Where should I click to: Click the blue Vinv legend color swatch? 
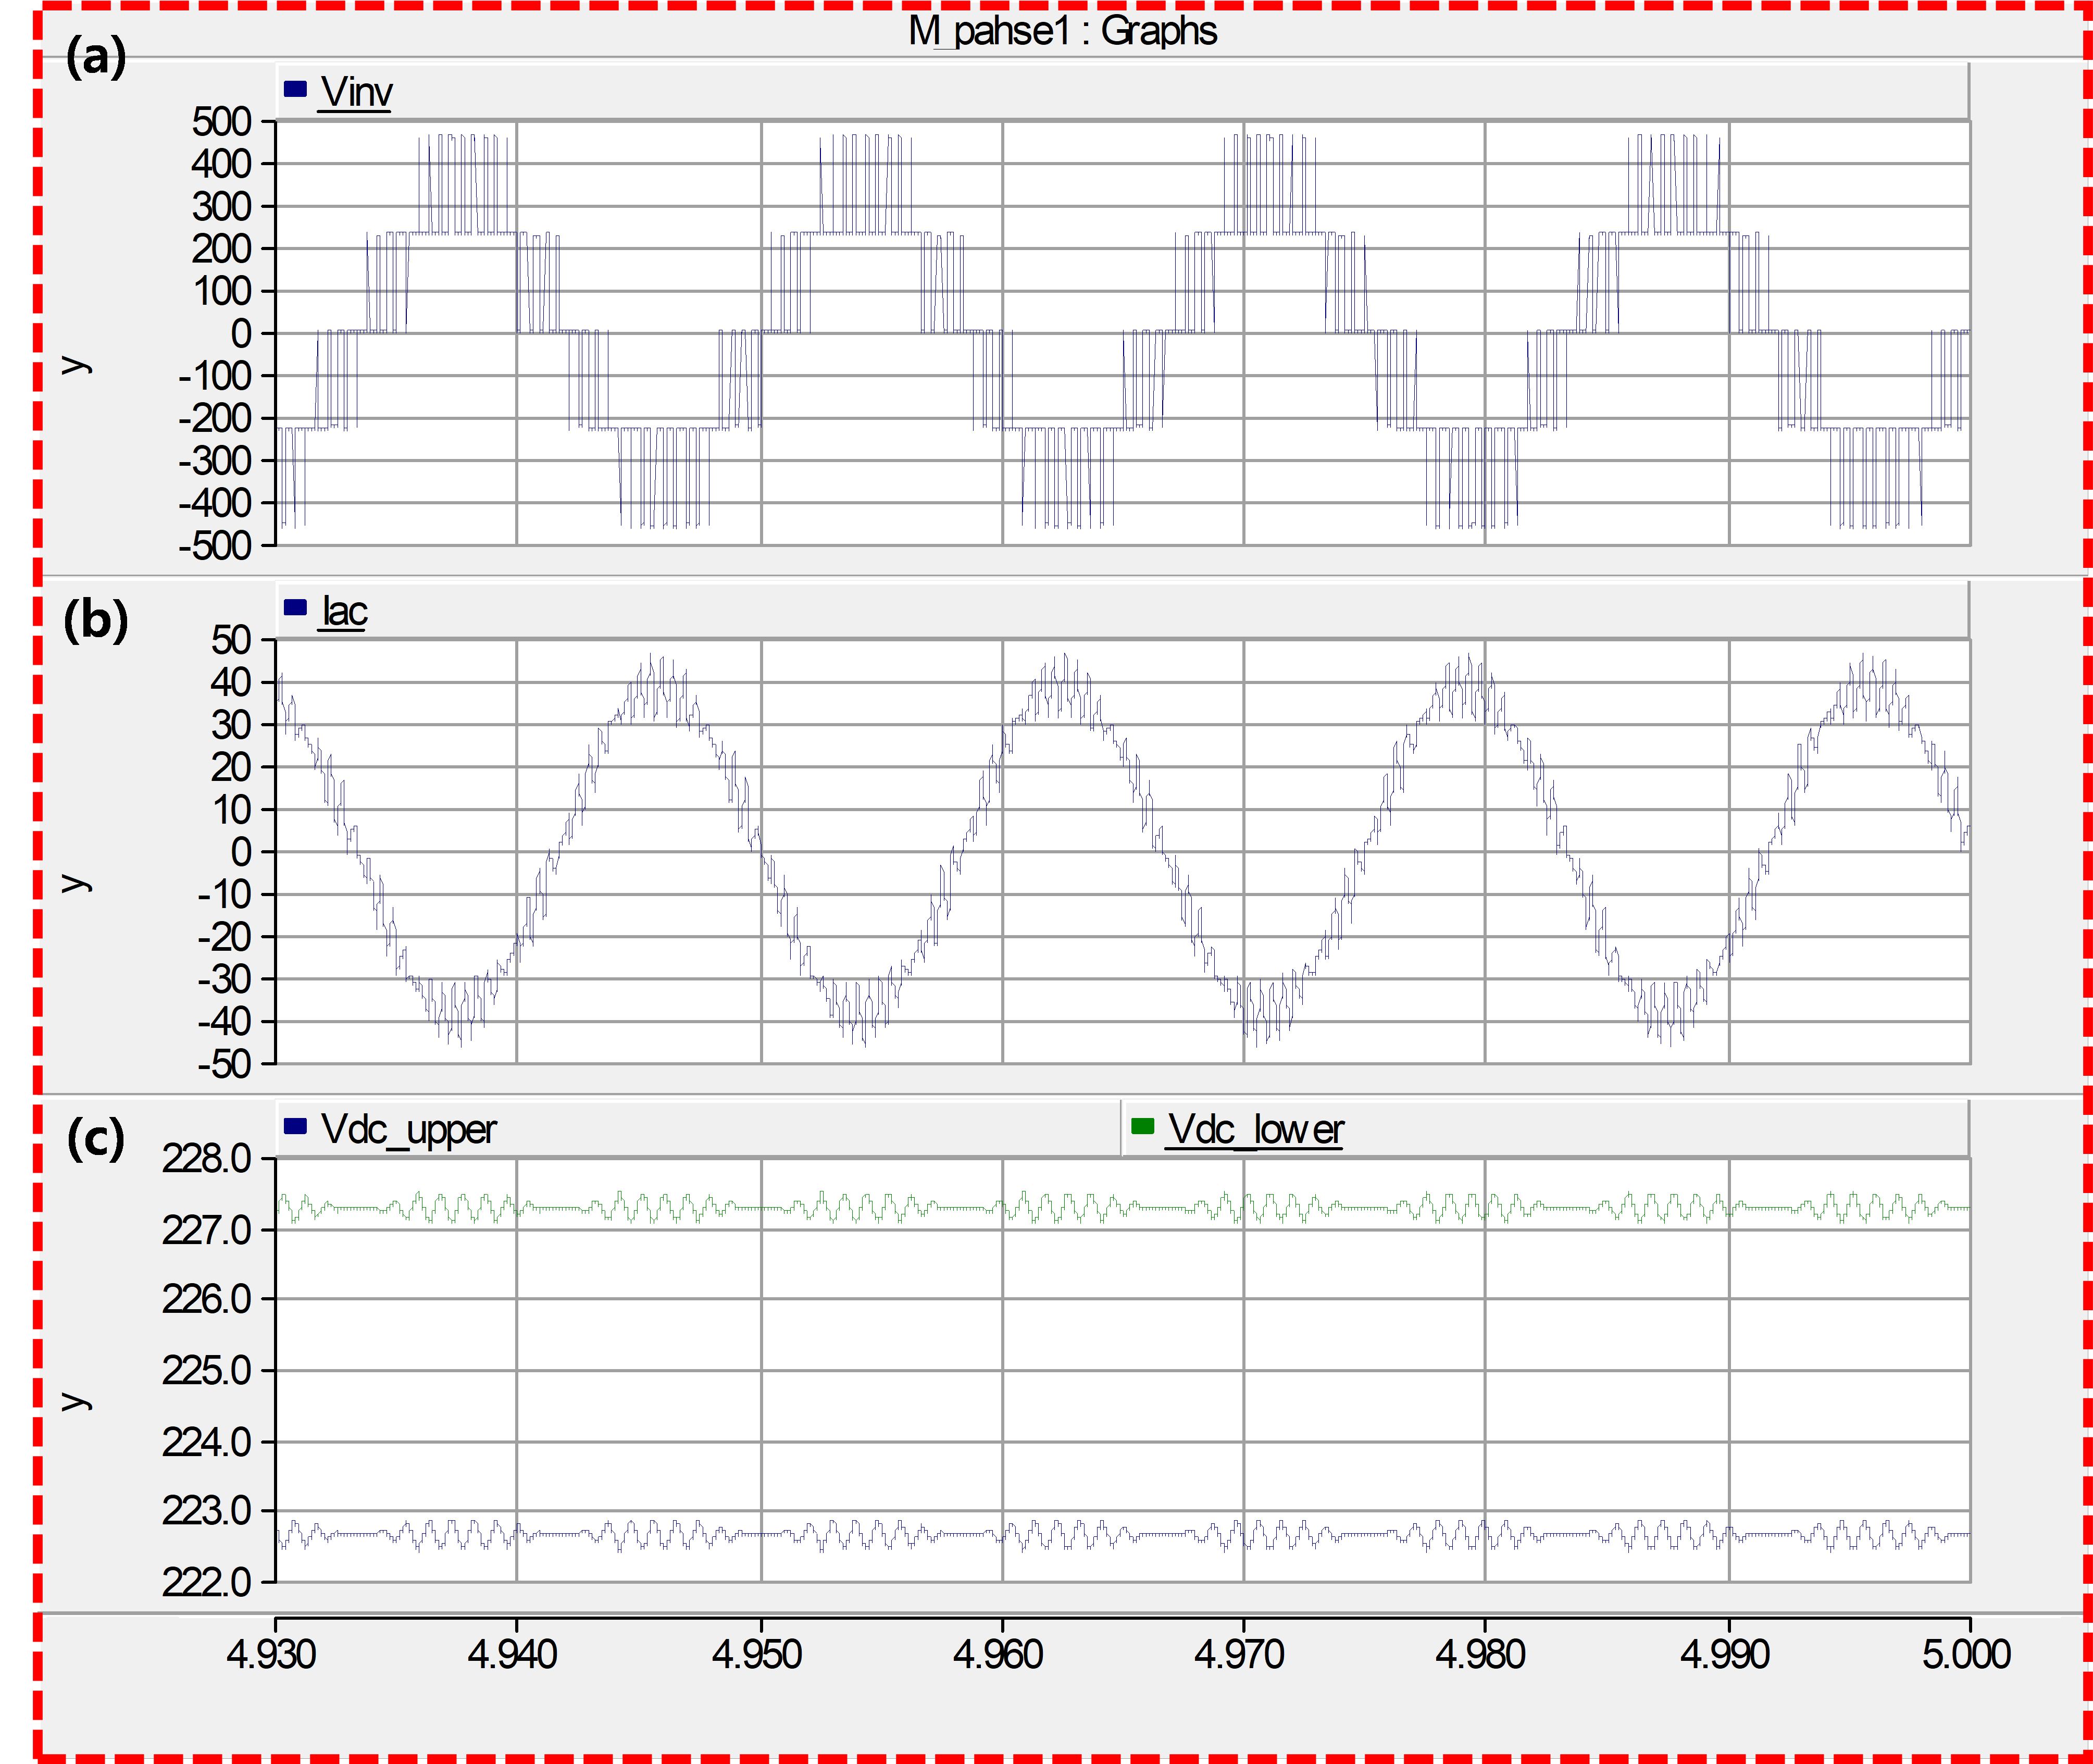click(x=295, y=89)
